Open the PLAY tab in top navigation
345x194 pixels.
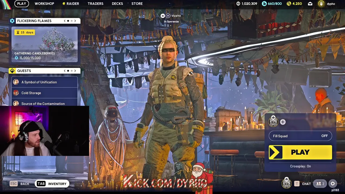click(22, 4)
